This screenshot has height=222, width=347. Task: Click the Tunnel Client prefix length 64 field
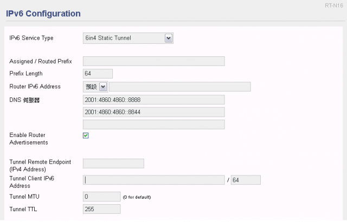point(246,180)
